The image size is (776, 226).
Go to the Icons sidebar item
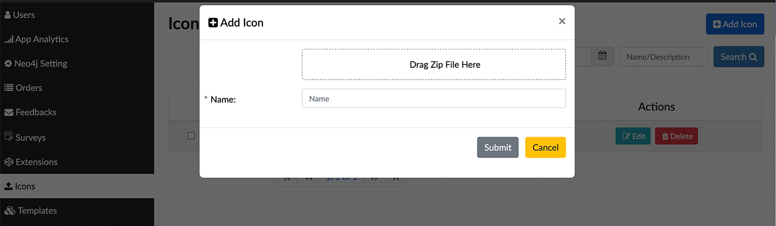[x=25, y=186]
